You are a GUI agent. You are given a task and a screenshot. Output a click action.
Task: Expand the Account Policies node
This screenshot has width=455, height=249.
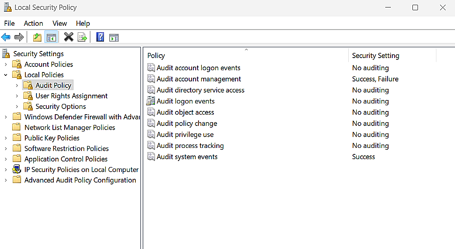6,65
